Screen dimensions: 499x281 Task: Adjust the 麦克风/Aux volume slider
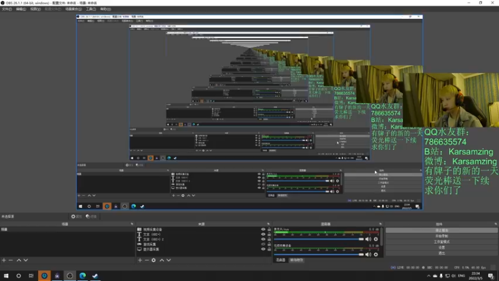point(319,239)
